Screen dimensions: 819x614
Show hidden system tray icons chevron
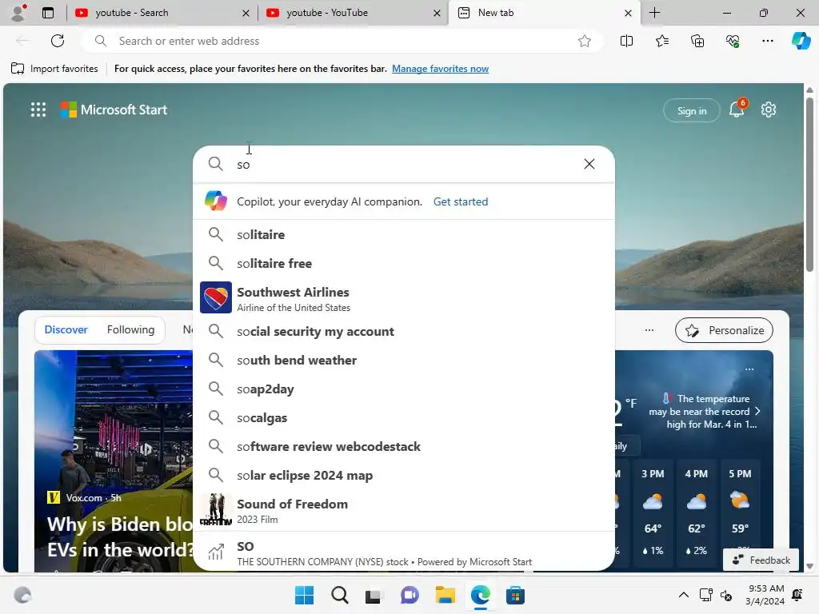(x=683, y=595)
